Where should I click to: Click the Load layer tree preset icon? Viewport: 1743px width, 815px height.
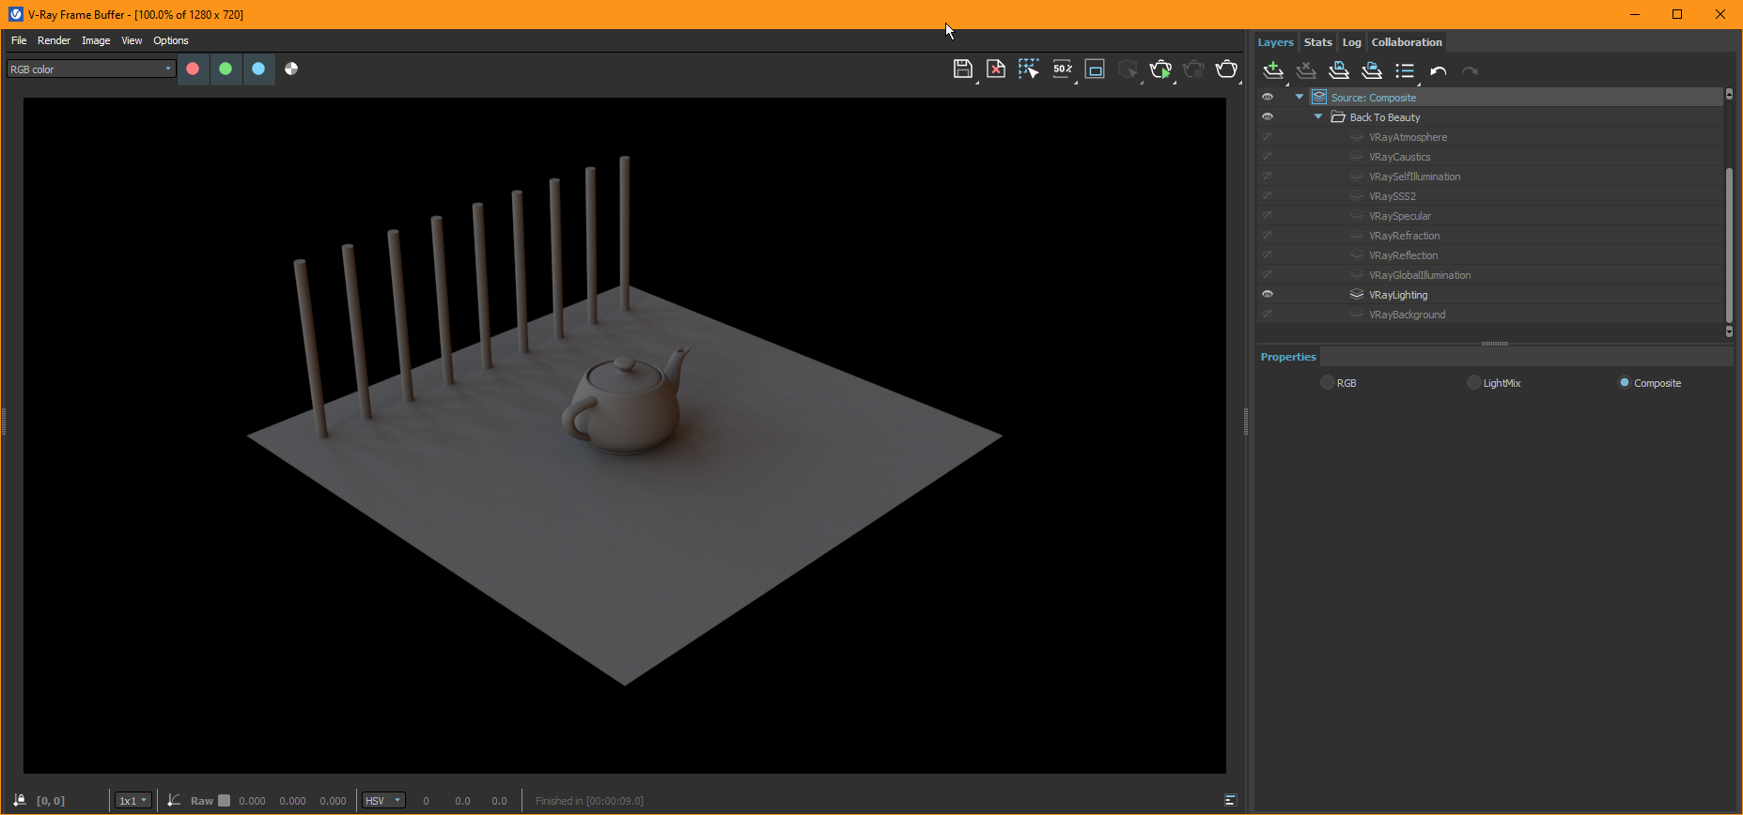[x=1372, y=70]
